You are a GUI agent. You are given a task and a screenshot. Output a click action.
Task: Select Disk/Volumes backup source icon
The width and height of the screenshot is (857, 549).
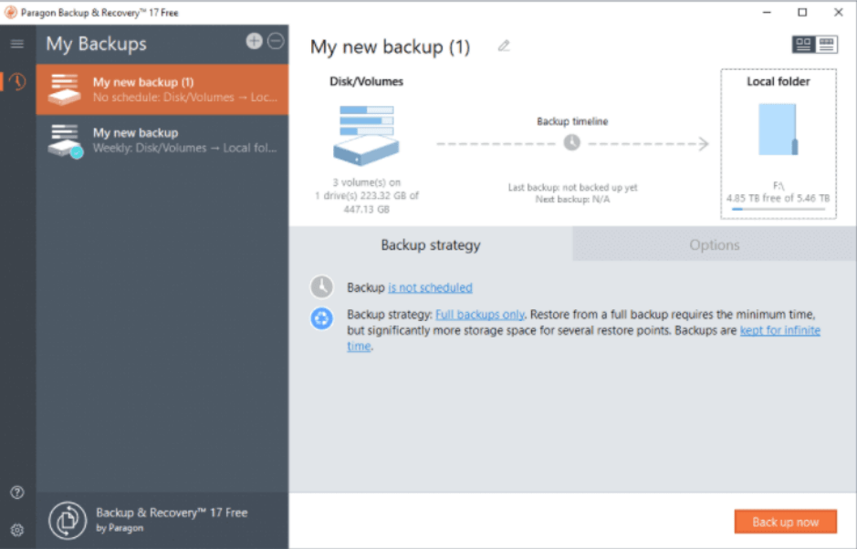pyautogui.click(x=366, y=135)
